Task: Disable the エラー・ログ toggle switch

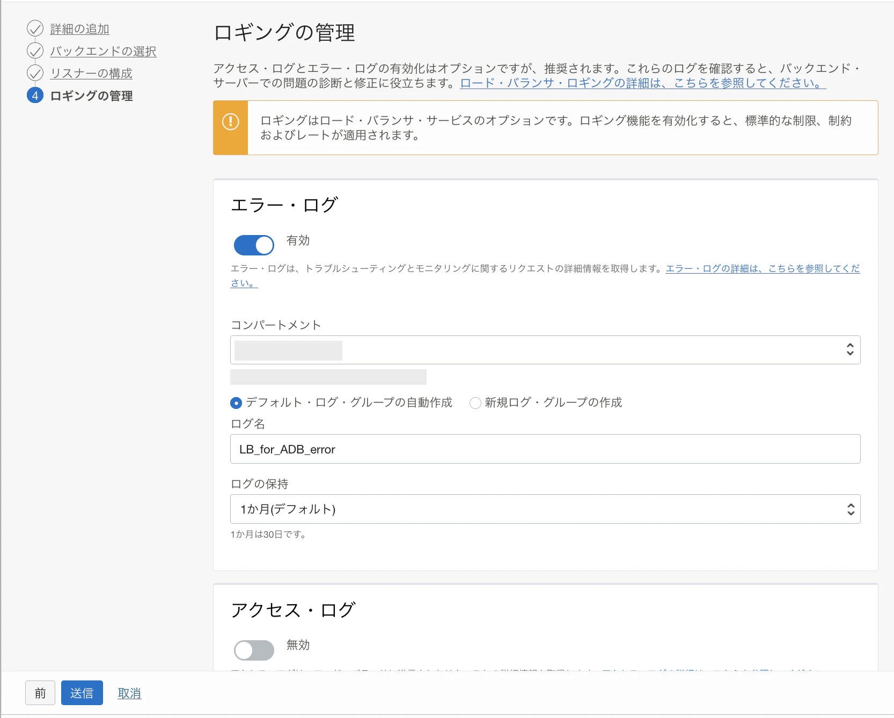Action: [254, 245]
